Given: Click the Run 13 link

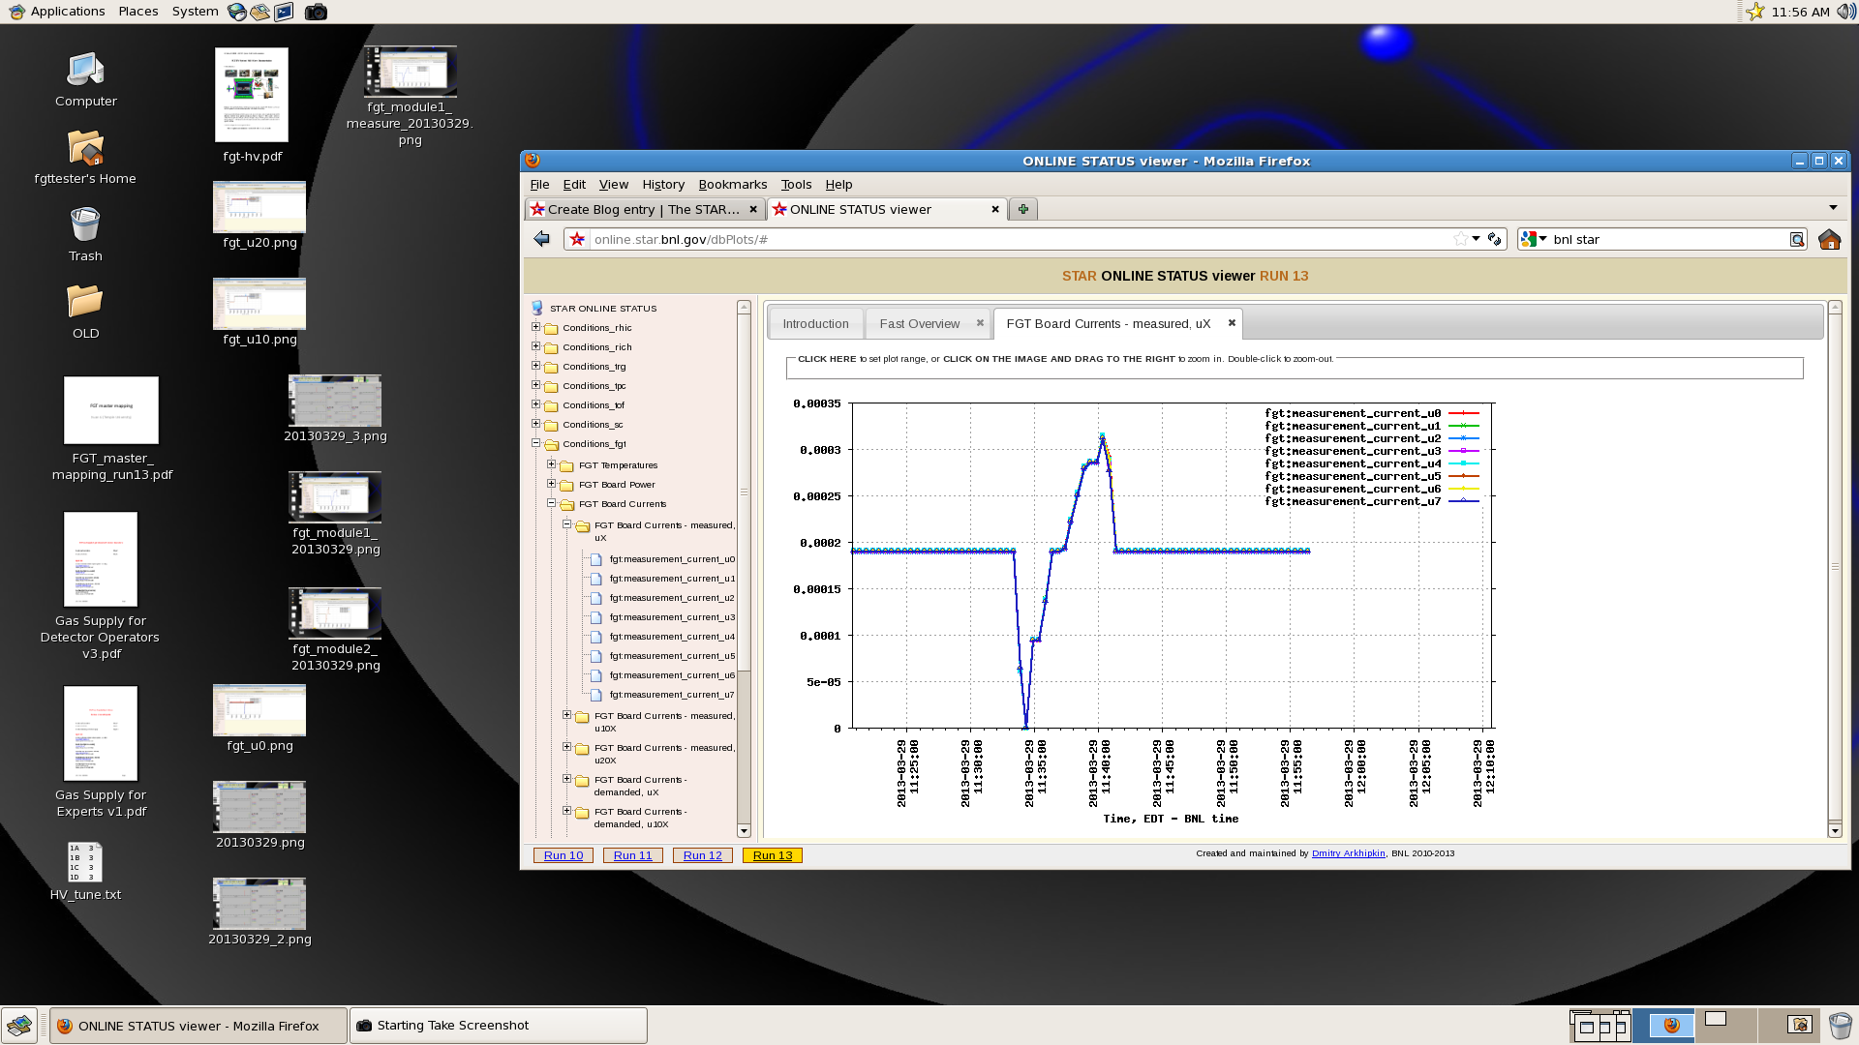Looking at the screenshot, I should (773, 855).
